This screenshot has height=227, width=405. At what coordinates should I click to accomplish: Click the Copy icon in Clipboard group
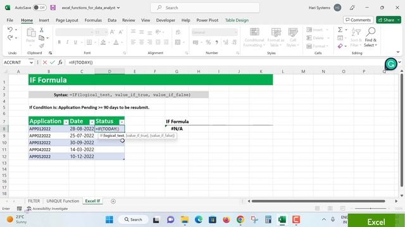pyautogui.click(x=41, y=38)
